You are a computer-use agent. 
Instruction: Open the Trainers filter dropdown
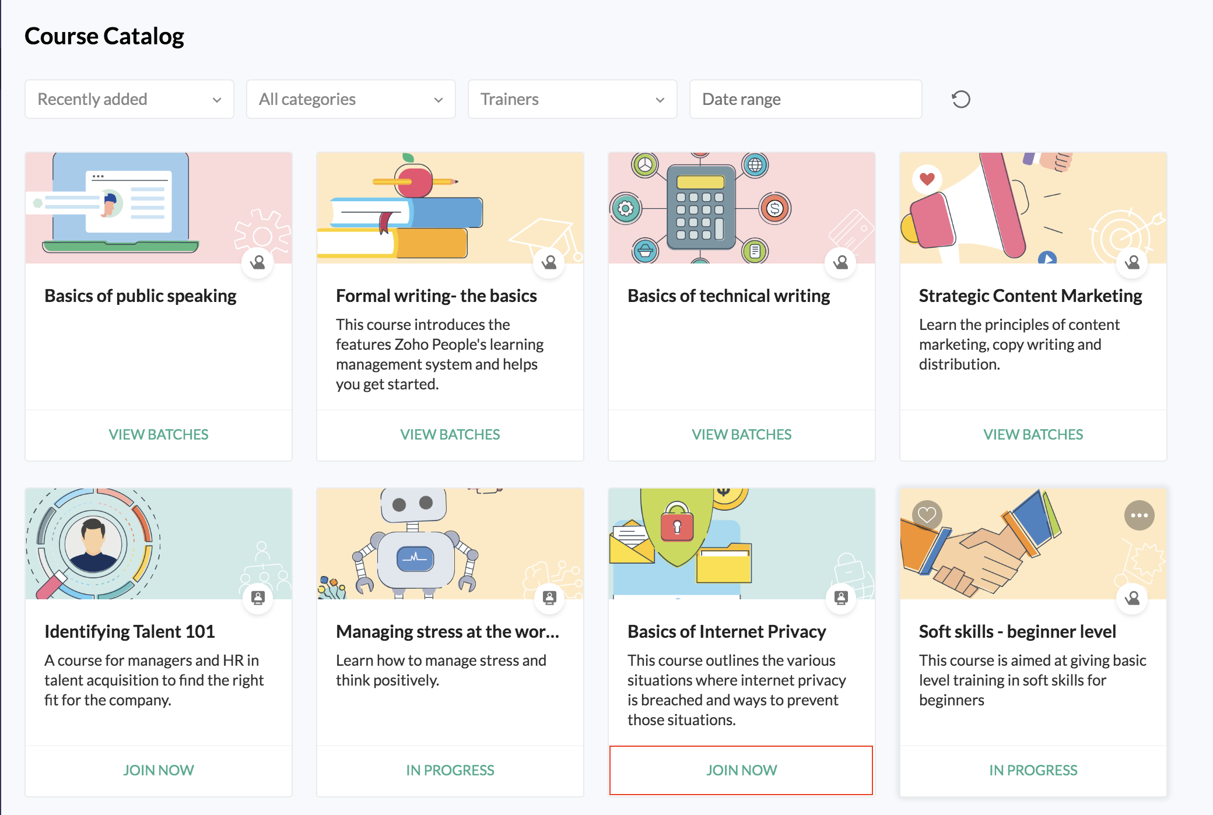tap(572, 99)
